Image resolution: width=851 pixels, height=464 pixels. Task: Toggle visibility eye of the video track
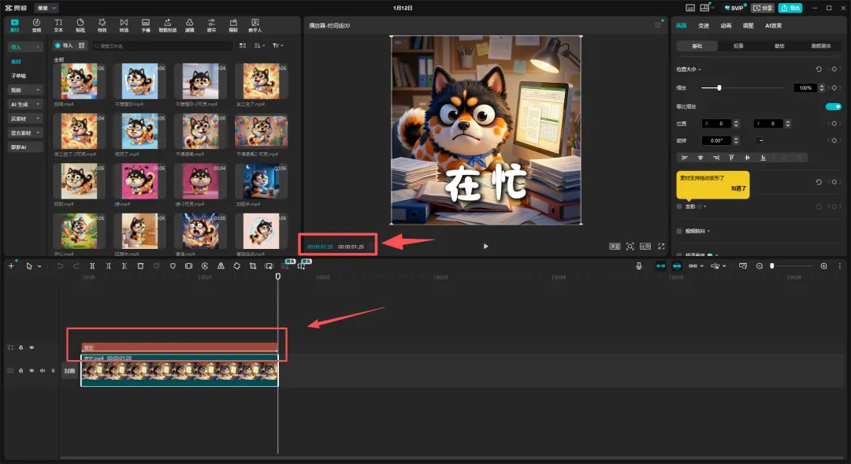[32, 371]
